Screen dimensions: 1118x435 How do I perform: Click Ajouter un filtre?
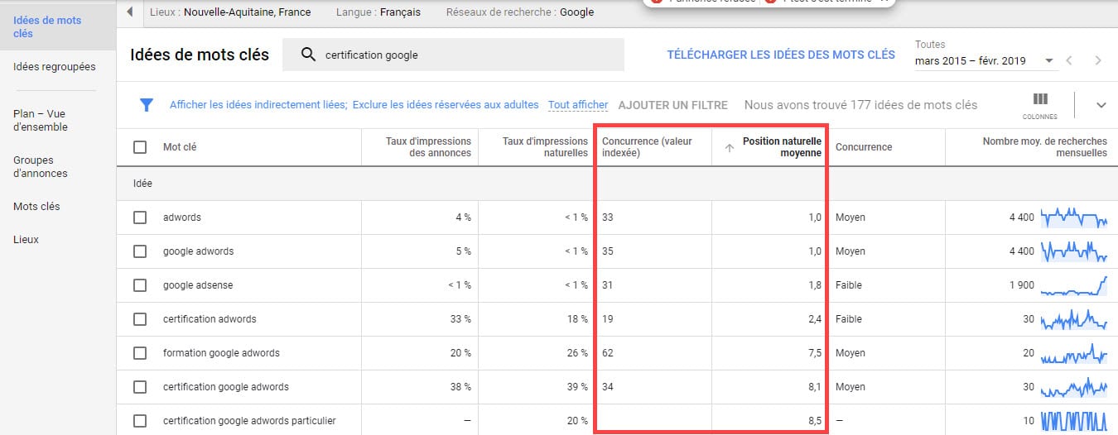click(x=673, y=105)
